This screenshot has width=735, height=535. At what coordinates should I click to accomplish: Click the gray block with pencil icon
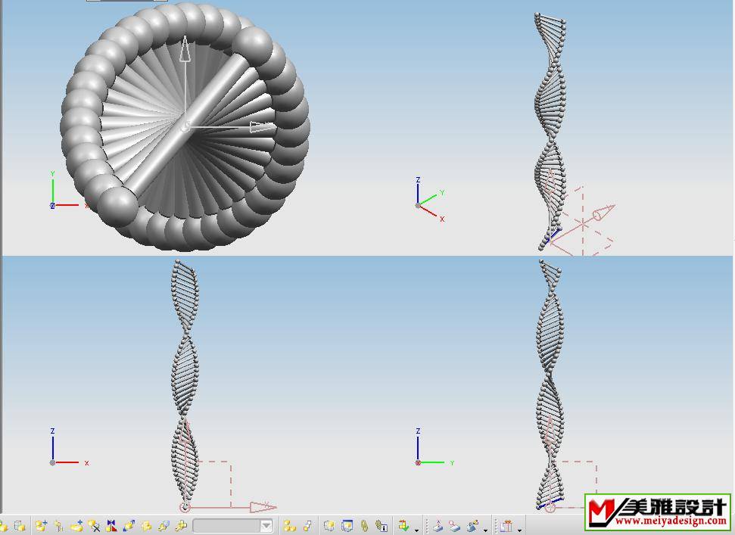(x=472, y=526)
